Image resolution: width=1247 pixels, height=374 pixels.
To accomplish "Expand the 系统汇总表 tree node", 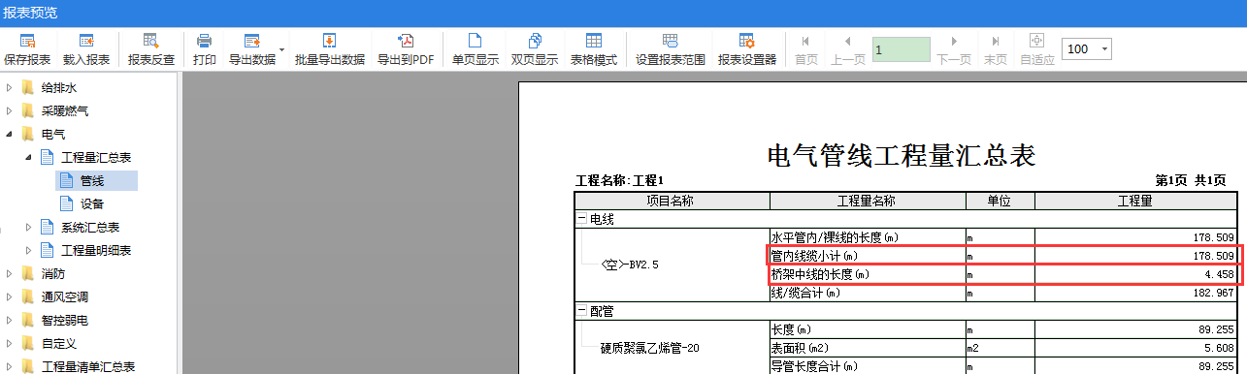I will [x=28, y=227].
